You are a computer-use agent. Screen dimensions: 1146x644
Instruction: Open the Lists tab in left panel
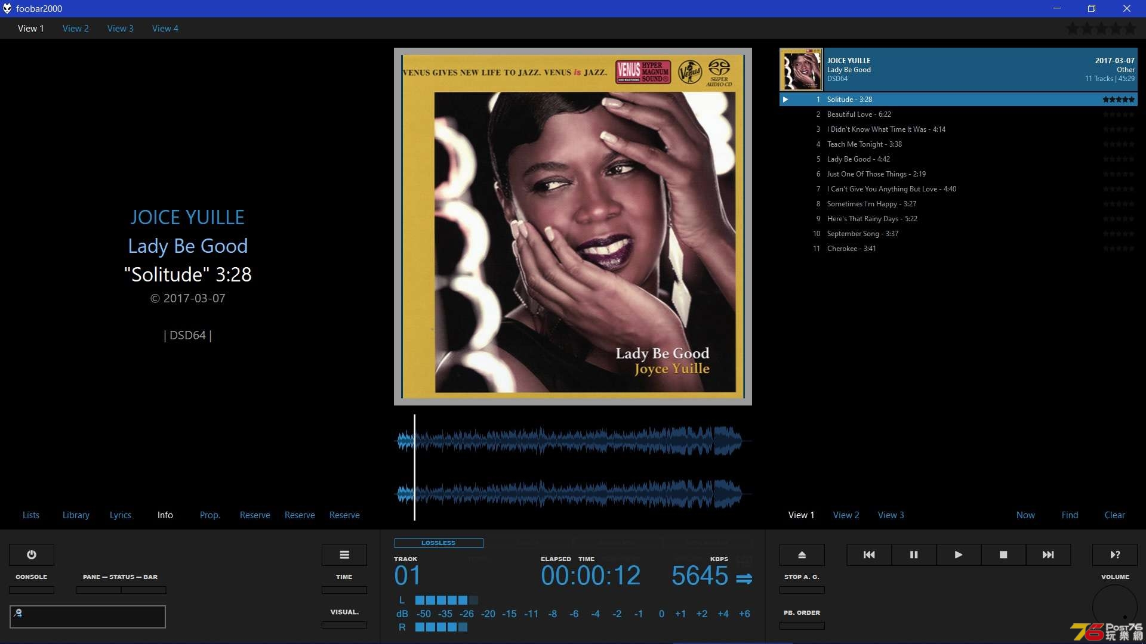click(x=31, y=515)
